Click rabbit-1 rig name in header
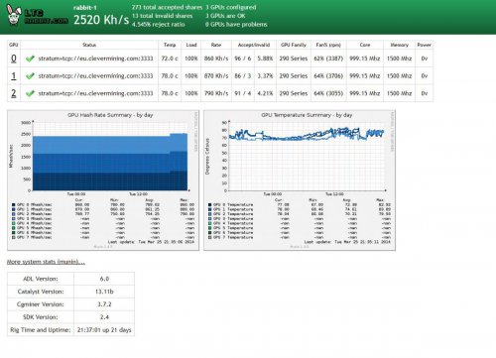The height and width of the screenshot is (358, 496). click(x=85, y=7)
